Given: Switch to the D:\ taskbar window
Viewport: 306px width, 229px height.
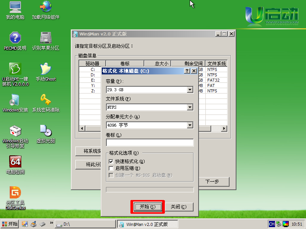Looking at the screenshot, I should tap(85, 224).
